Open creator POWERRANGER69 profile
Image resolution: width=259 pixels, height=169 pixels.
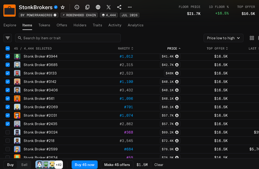38,15
